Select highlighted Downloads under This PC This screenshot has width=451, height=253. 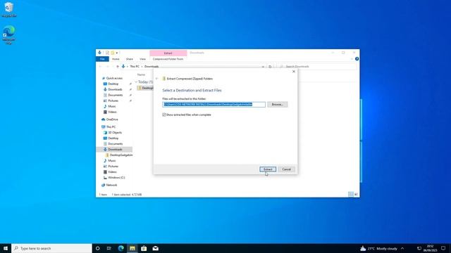(115, 150)
